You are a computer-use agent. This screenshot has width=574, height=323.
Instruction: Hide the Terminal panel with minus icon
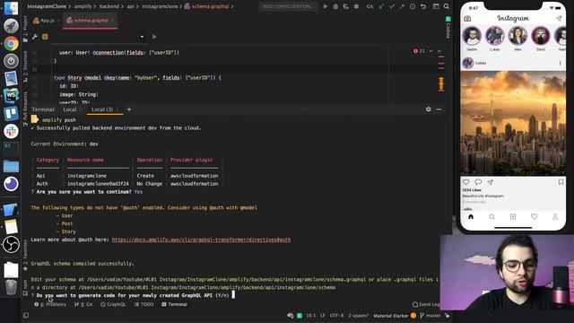click(439, 109)
